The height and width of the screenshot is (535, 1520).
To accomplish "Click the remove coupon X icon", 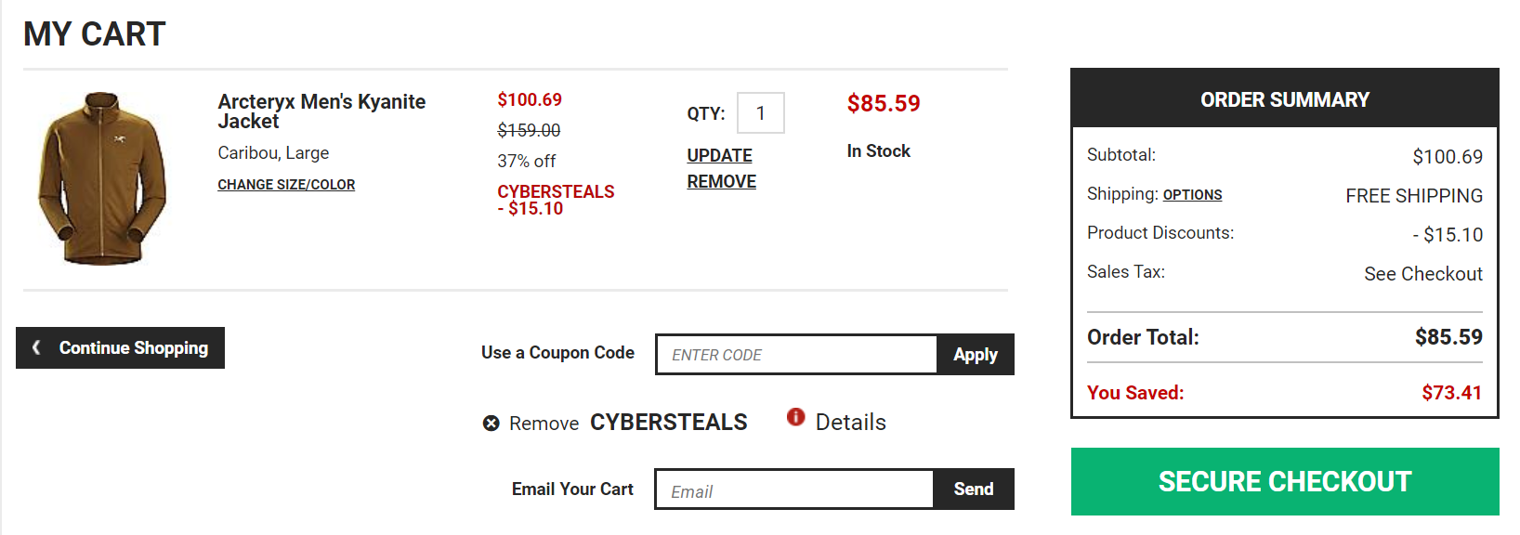I will (x=491, y=424).
